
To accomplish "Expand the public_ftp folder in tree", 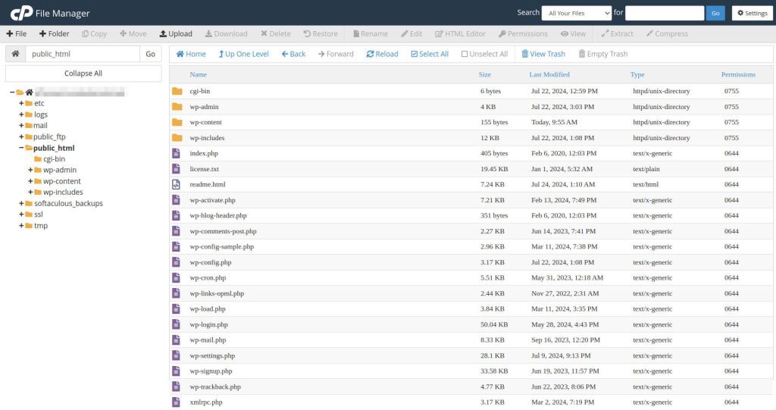I will (21, 136).
